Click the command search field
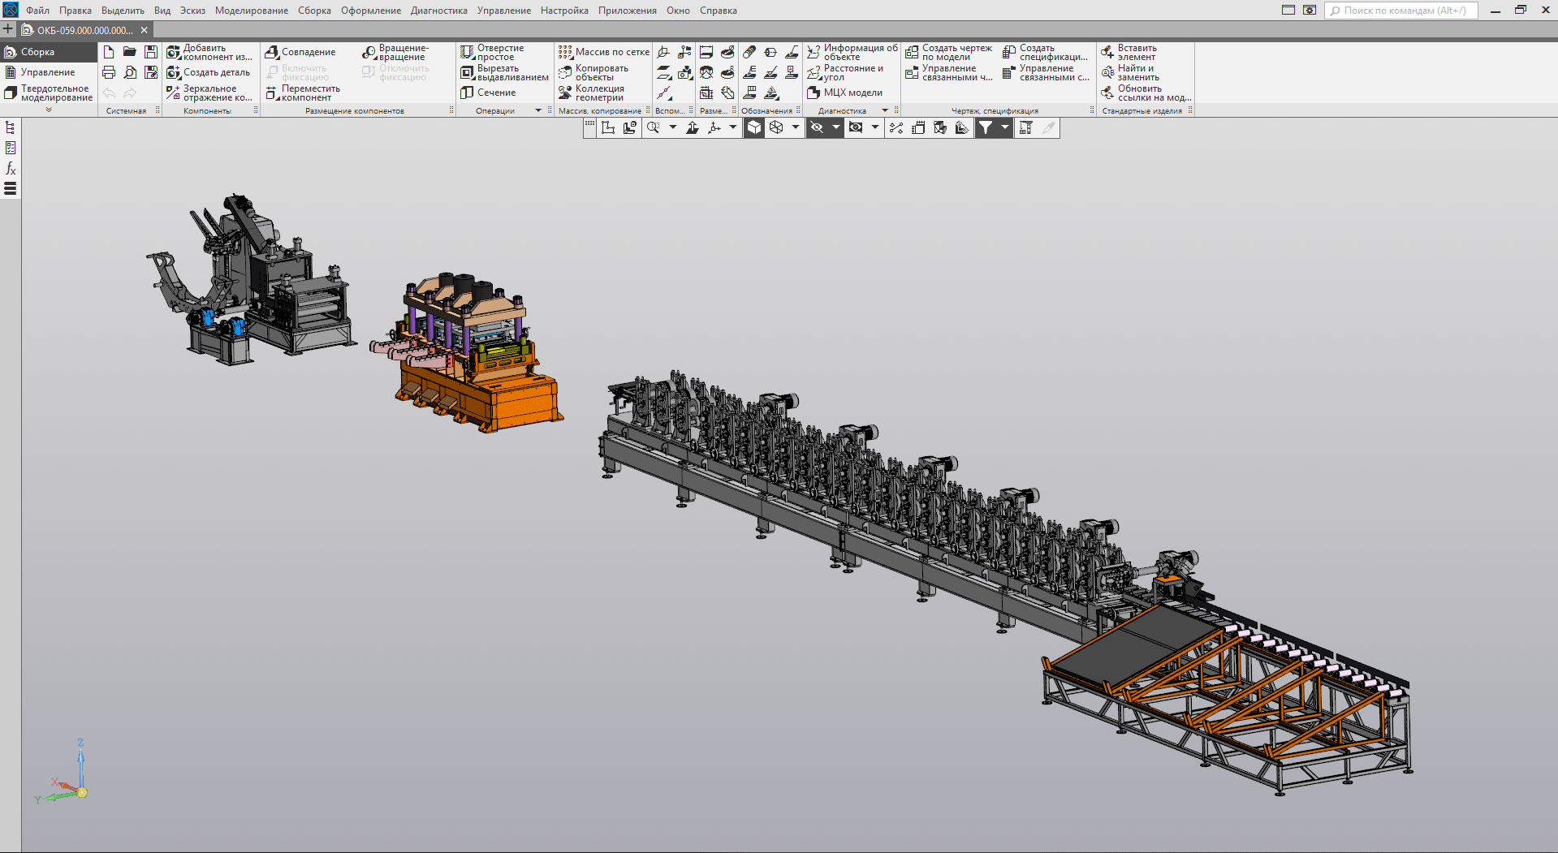 point(1404,11)
